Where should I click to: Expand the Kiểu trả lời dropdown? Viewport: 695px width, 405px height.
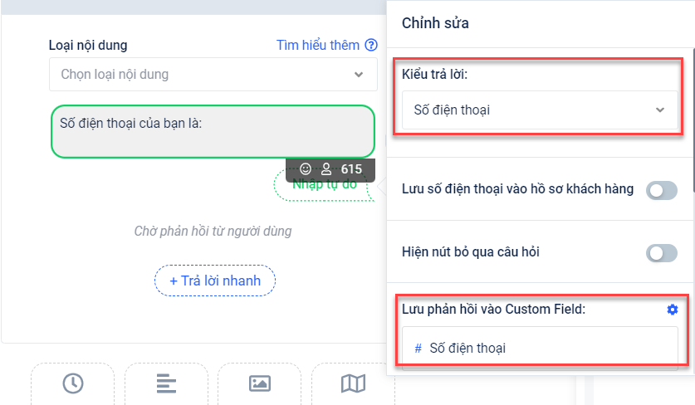click(539, 110)
